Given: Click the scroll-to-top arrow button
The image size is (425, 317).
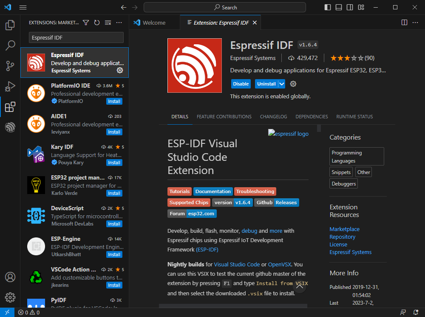Looking at the screenshot, I should (300, 286).
